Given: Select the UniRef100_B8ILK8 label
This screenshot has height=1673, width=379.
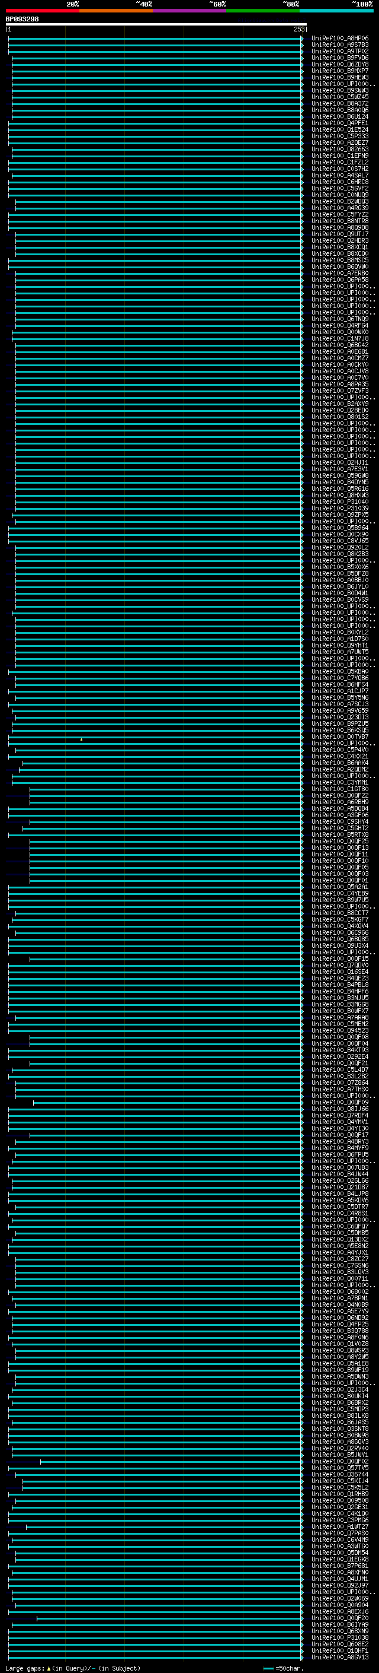Looking at the screenshot, I should pyautogui.click(x=339, y=1415).
